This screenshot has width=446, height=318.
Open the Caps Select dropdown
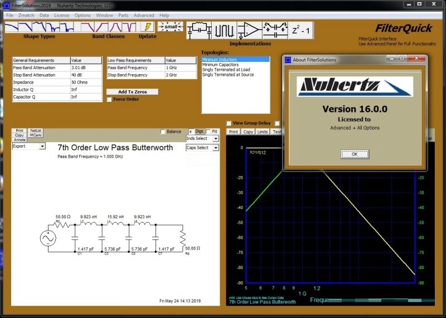(202, 148)
